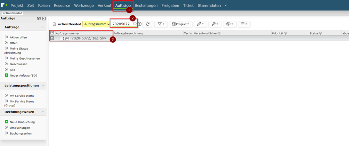The width and height of the screenshot is (349, 146).
Task: Click the green plus icon for Neue Umbuchung
Action: tap(7, 122)
